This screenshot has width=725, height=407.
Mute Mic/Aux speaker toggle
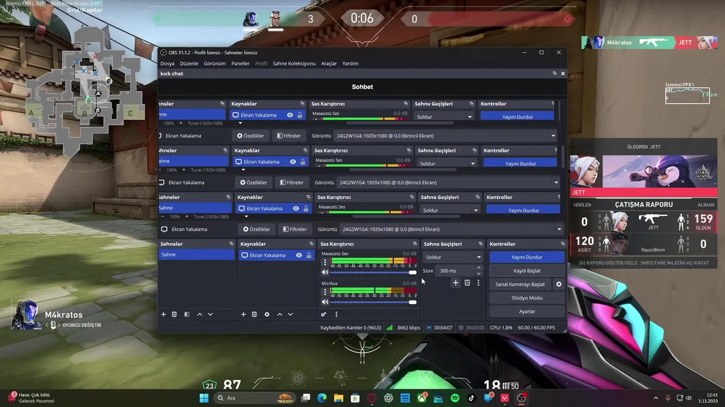point(325,302)
